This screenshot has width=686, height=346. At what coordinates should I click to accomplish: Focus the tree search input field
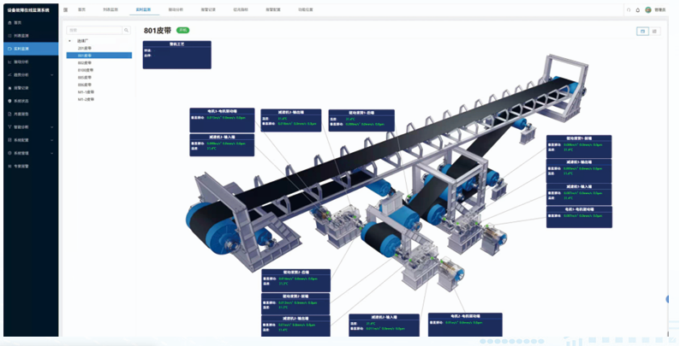pos(94,30)
